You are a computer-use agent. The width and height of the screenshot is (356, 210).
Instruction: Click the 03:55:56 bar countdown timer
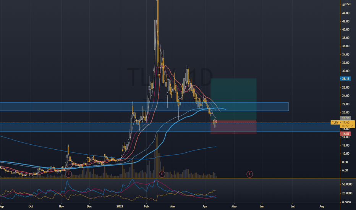[x=348, y=126]
